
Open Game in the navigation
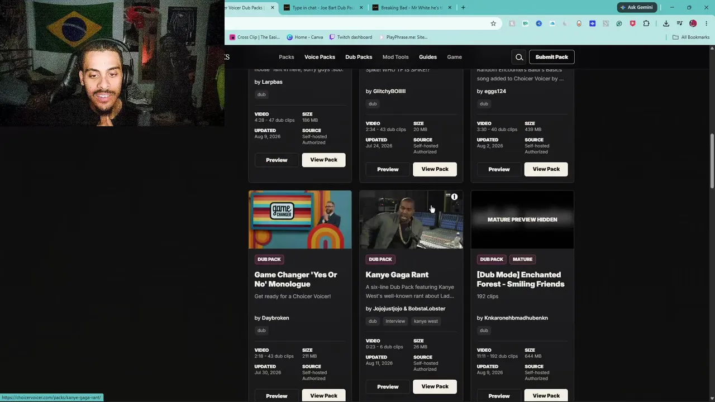click(454, 57)
